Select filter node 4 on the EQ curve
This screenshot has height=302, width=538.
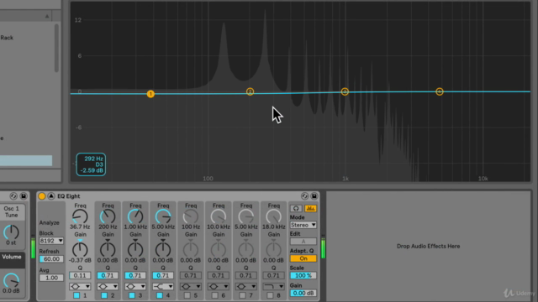coord(440,91)
